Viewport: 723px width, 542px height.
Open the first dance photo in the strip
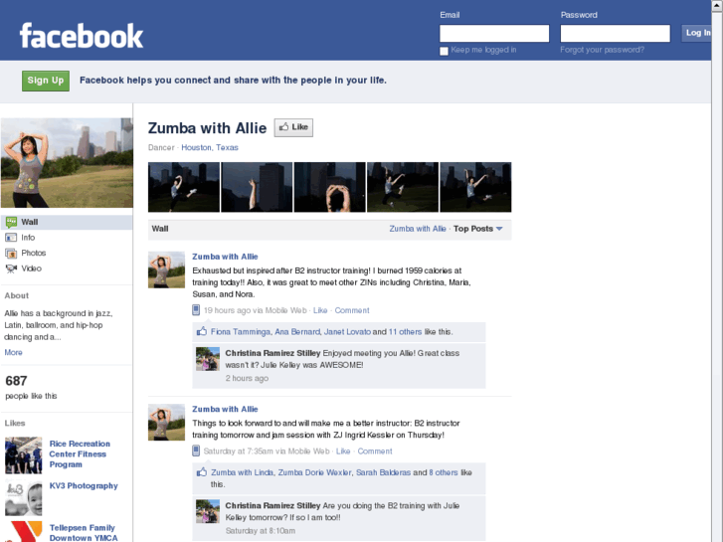184,187
